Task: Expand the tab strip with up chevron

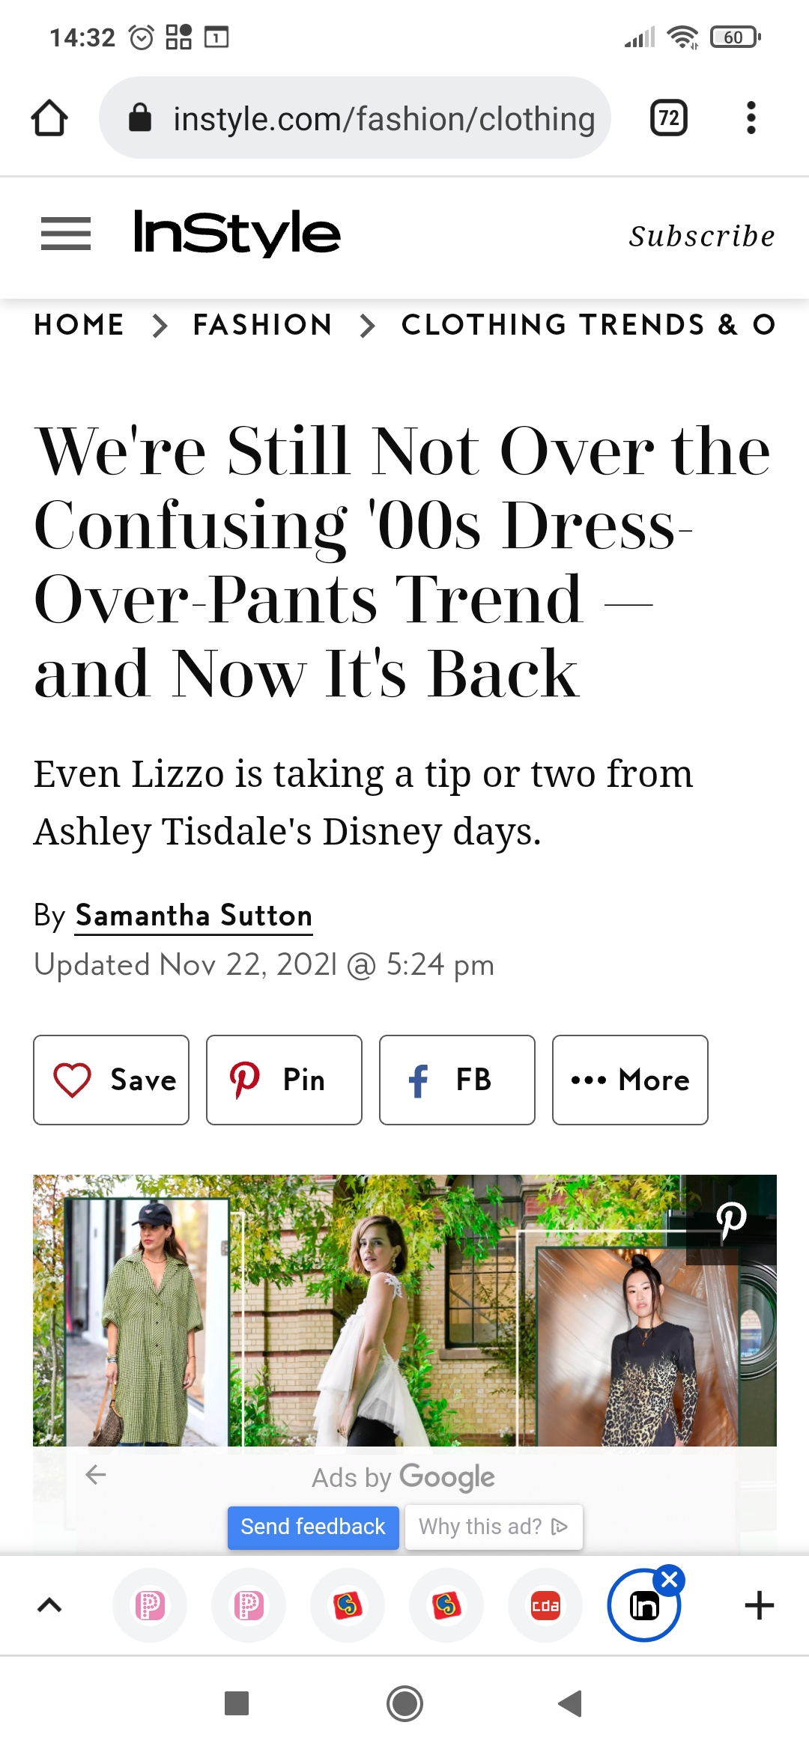Action: click(x=49, y=1605)
